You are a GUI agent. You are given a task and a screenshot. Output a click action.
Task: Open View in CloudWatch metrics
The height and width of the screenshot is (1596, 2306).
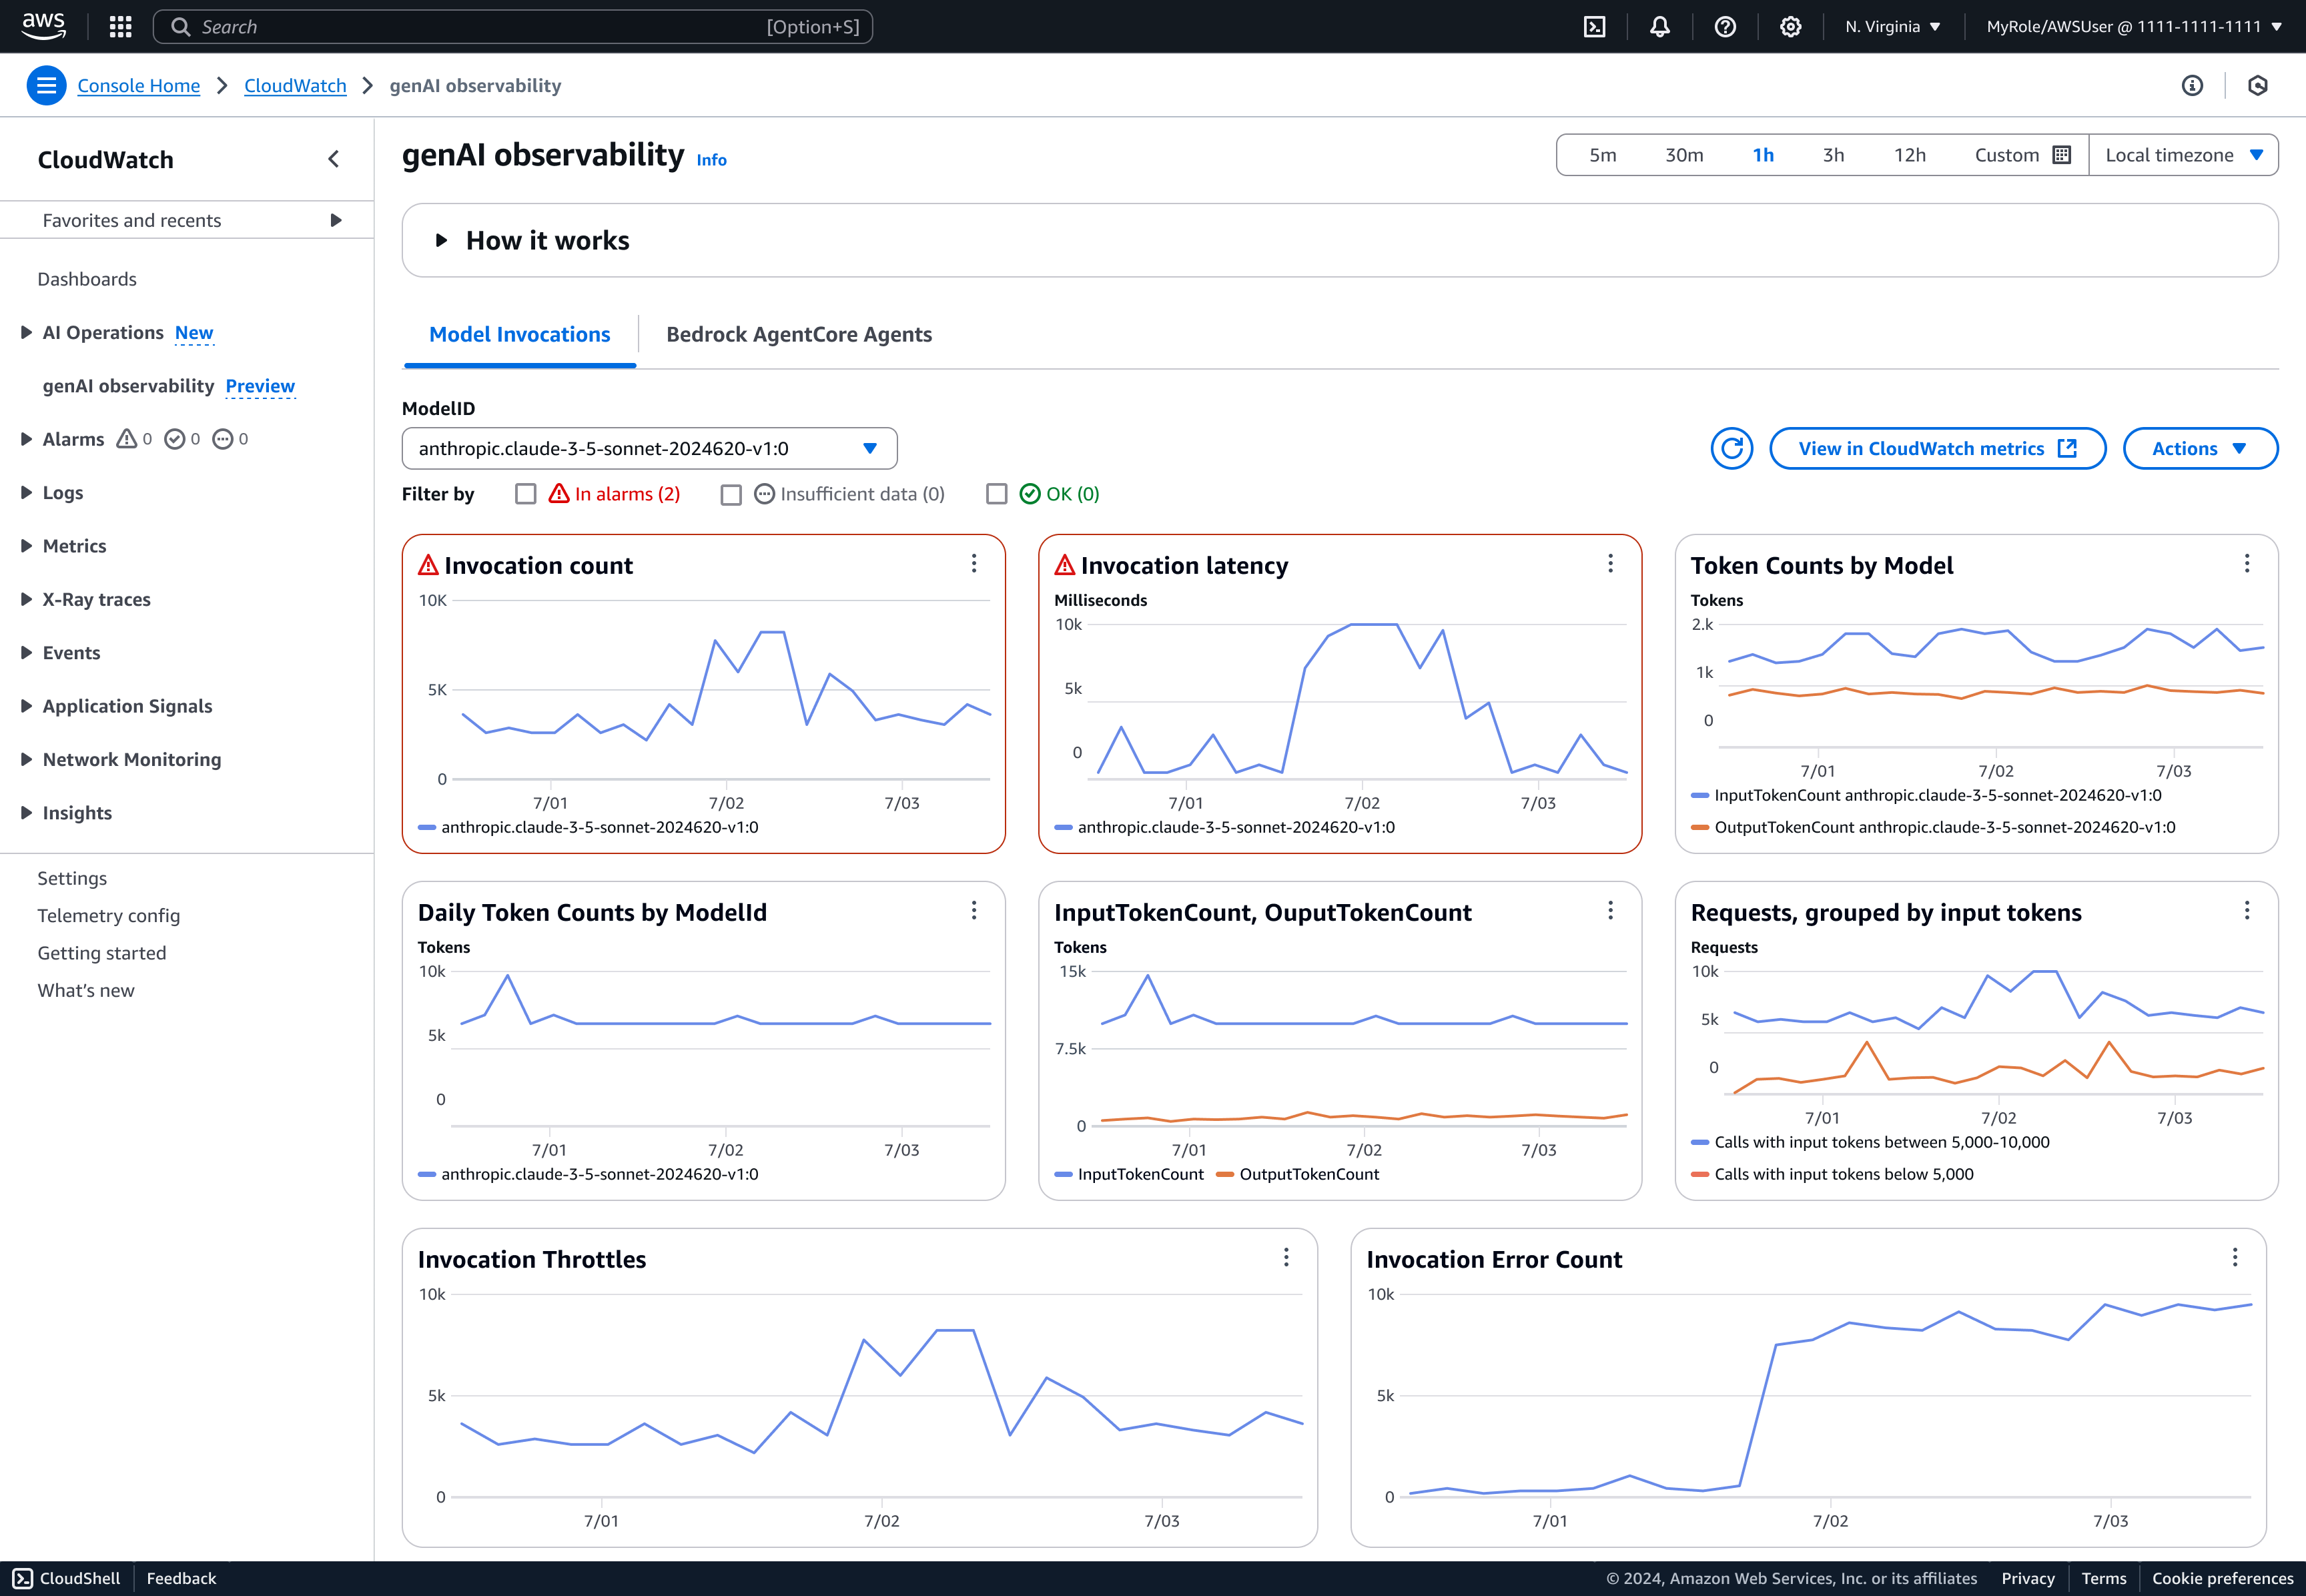tap(1936, 448)
